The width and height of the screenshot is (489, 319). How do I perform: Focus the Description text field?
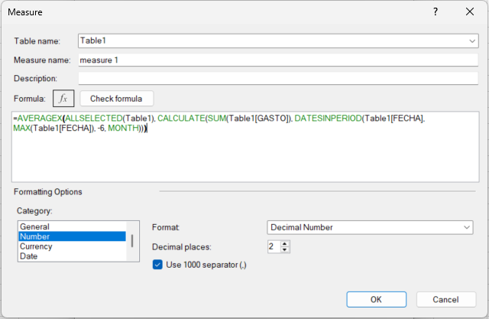[x=278, y=78]
